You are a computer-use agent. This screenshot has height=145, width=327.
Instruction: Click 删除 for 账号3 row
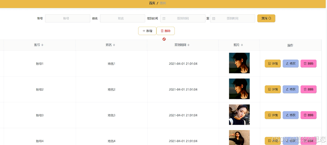click(308, 115)
